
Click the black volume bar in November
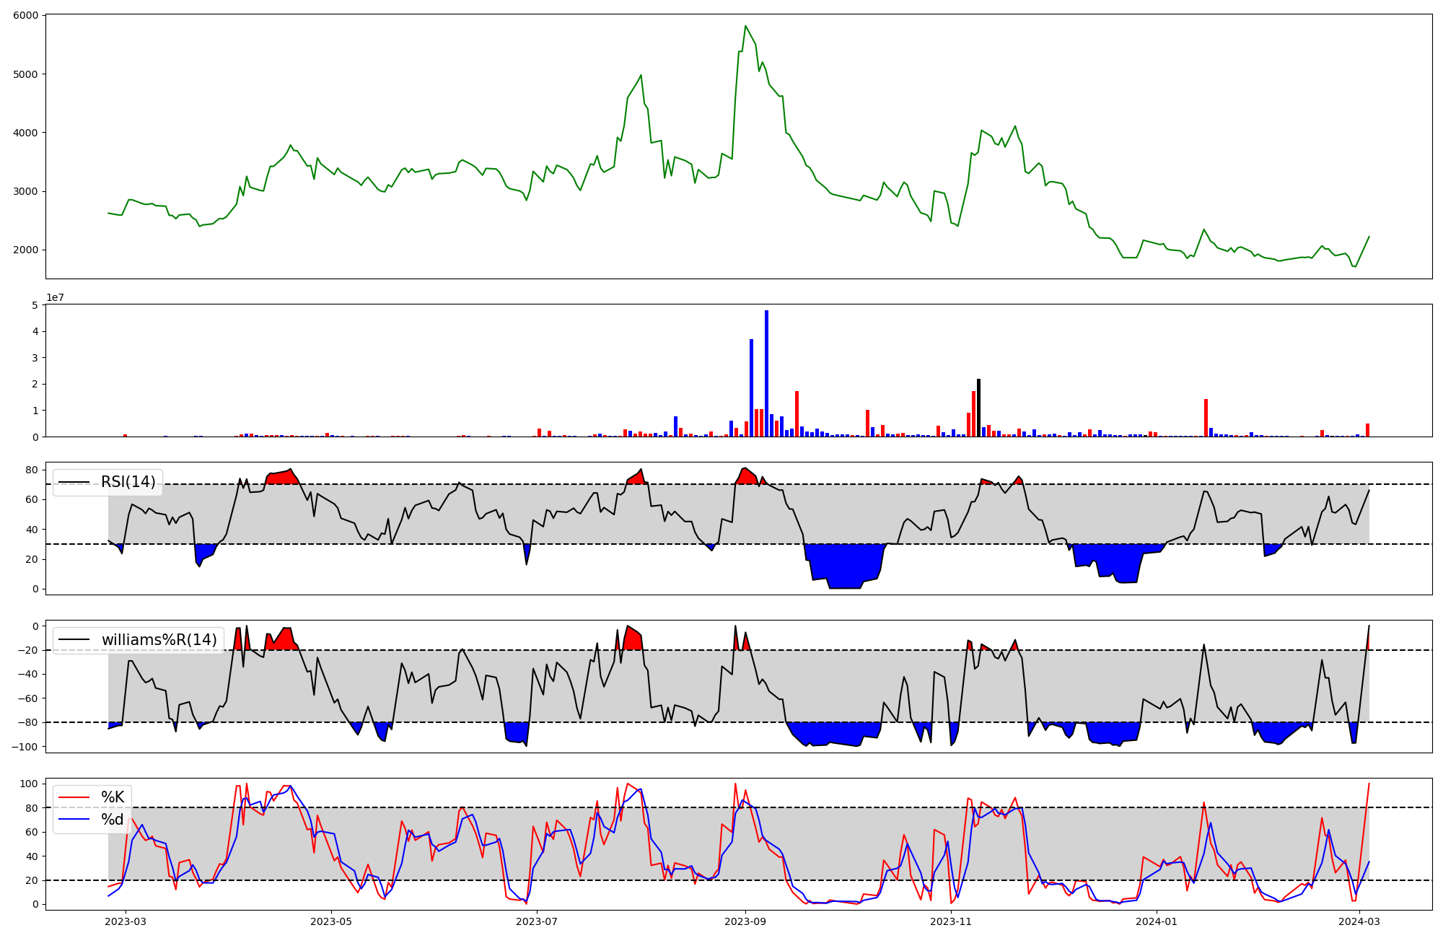coord(978,408)
